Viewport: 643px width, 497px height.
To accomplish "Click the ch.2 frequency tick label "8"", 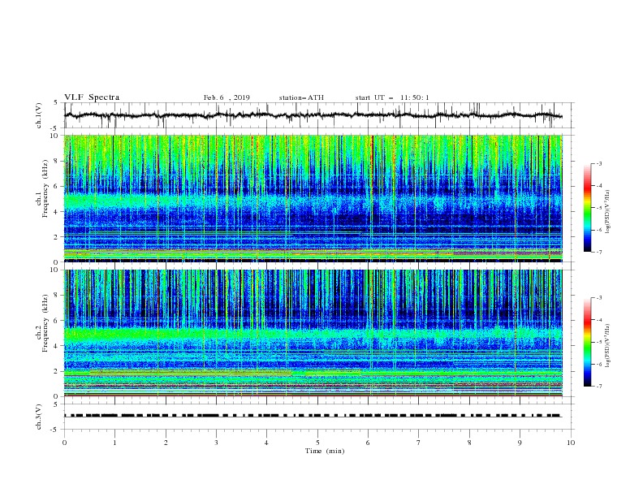I will click(57, 296).
